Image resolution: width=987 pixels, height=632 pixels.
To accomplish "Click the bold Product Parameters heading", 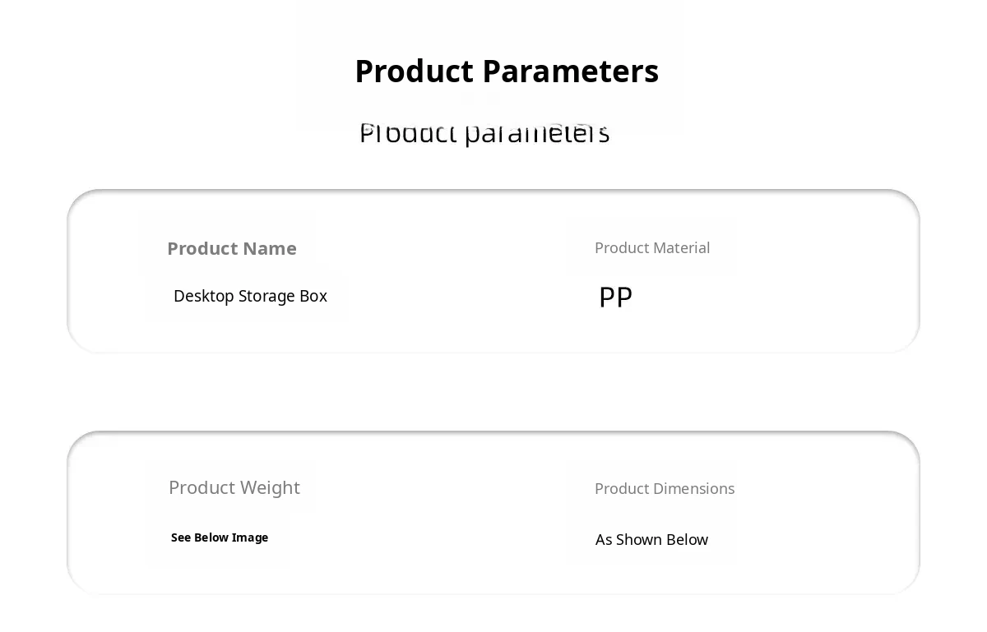I will (x=506, y=72).
